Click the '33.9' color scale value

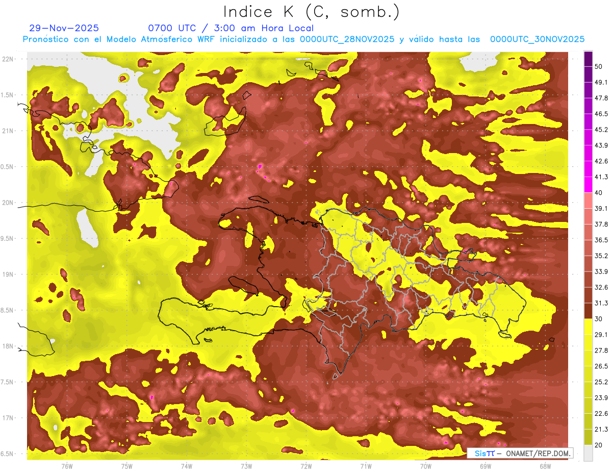coord(601,271)
